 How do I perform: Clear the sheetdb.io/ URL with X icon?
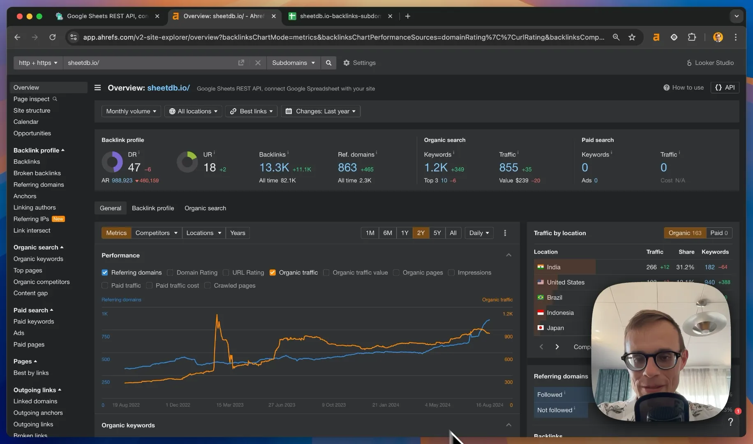coord(258,63)
